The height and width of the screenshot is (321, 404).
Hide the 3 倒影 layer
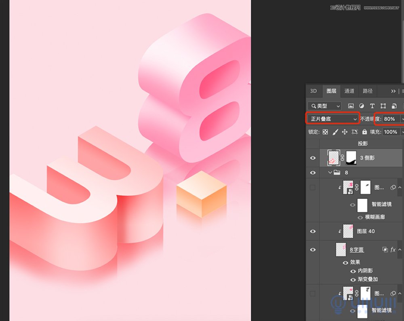313,158
